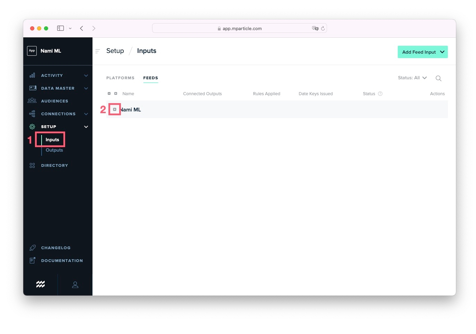Click the Connections nodes icon

tap(32, 114)
